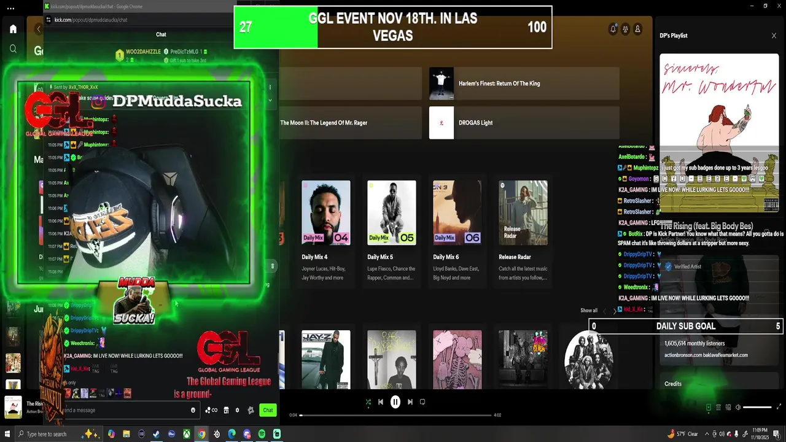
Task: Open the Kick gift subs shop icon
Action: [225, 410]
